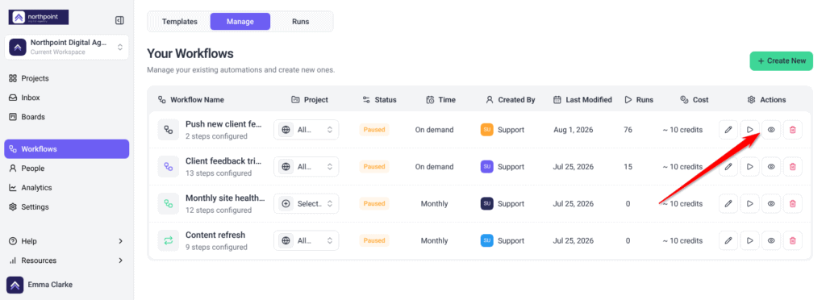
Task: Delete the Content refresh workflow
Action: (793, 240)
